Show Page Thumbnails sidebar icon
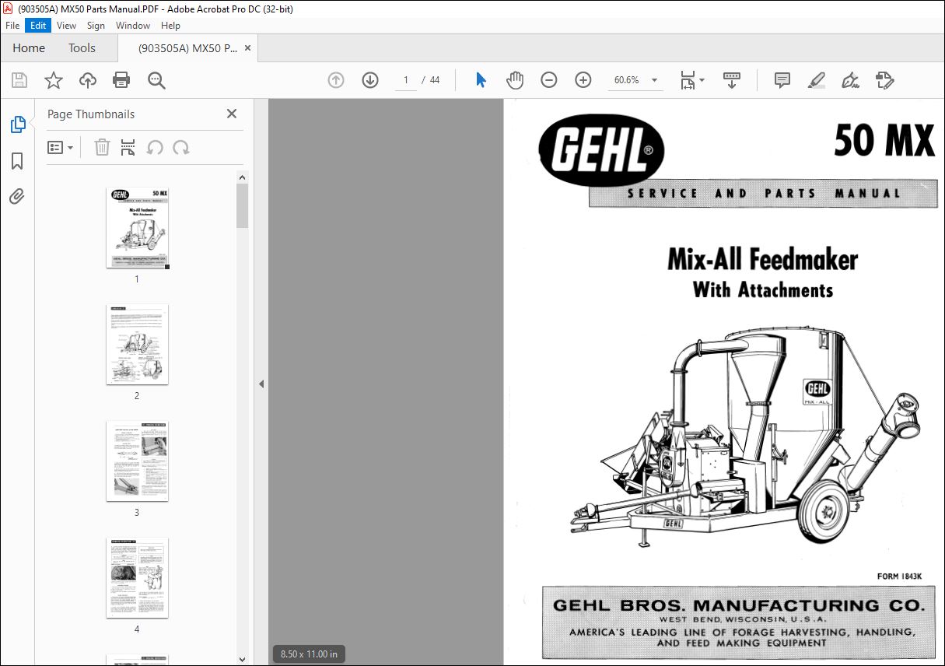This screenshot has height=666, width=945. pyautogui.click(x=17, y=124)
